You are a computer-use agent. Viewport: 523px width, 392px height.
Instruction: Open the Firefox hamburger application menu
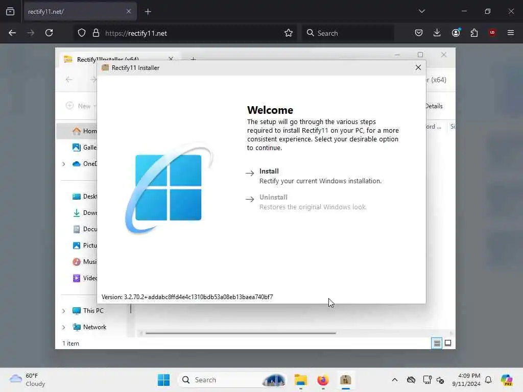511,33
